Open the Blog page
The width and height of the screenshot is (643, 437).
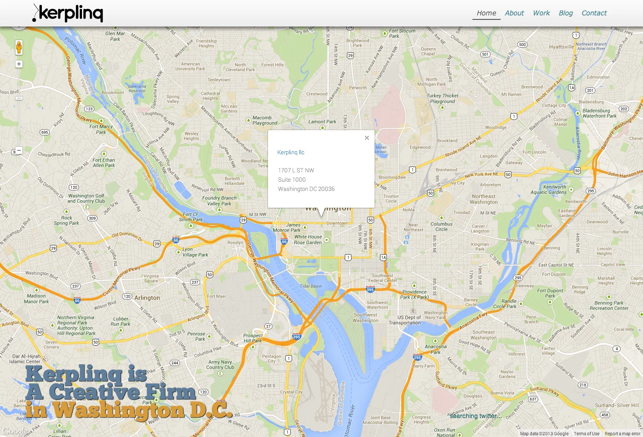click(x=566, y=13)
